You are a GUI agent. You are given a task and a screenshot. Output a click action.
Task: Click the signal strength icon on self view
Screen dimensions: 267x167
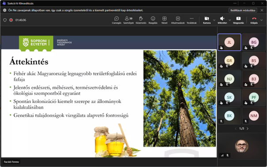point(222,155)
